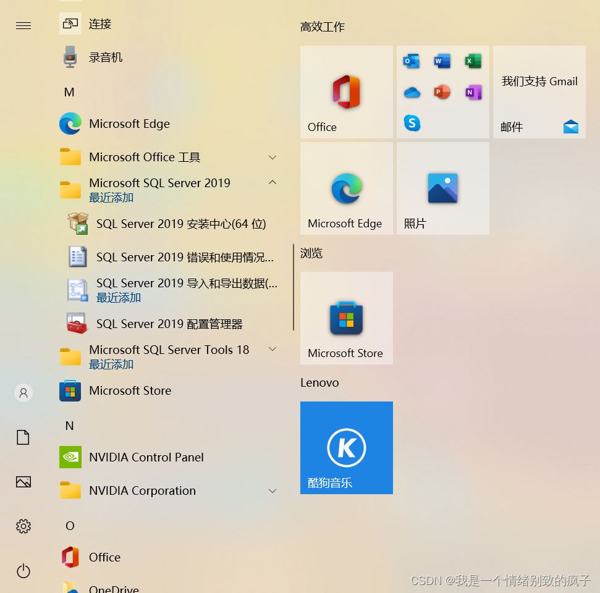Click the Excel icon in tile group
The image size is (600, 593).
(x=473, y=61)
